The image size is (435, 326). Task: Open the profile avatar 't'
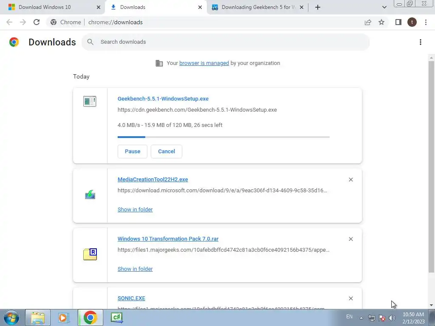pos(412,22)
